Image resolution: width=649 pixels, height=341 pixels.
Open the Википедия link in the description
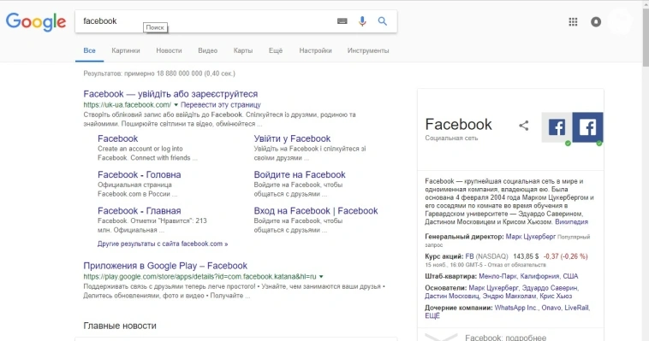point(571,222)
